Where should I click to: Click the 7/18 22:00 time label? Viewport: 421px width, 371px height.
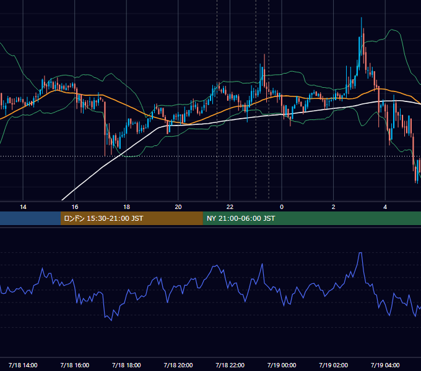230,365
